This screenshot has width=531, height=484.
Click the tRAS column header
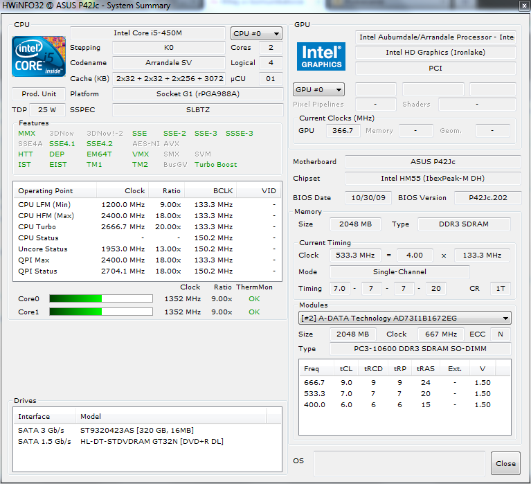pyautogui.click(x=425, y=368)
